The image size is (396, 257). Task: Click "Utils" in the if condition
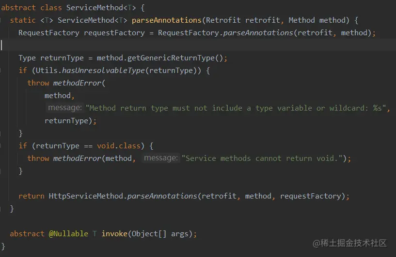pos(47,71)
